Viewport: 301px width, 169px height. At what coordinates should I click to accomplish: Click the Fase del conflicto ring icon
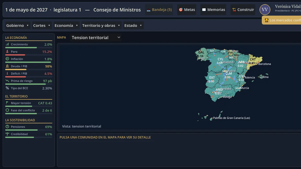7,110
